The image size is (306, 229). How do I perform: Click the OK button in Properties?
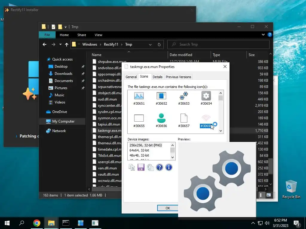(x=168, y=208)
